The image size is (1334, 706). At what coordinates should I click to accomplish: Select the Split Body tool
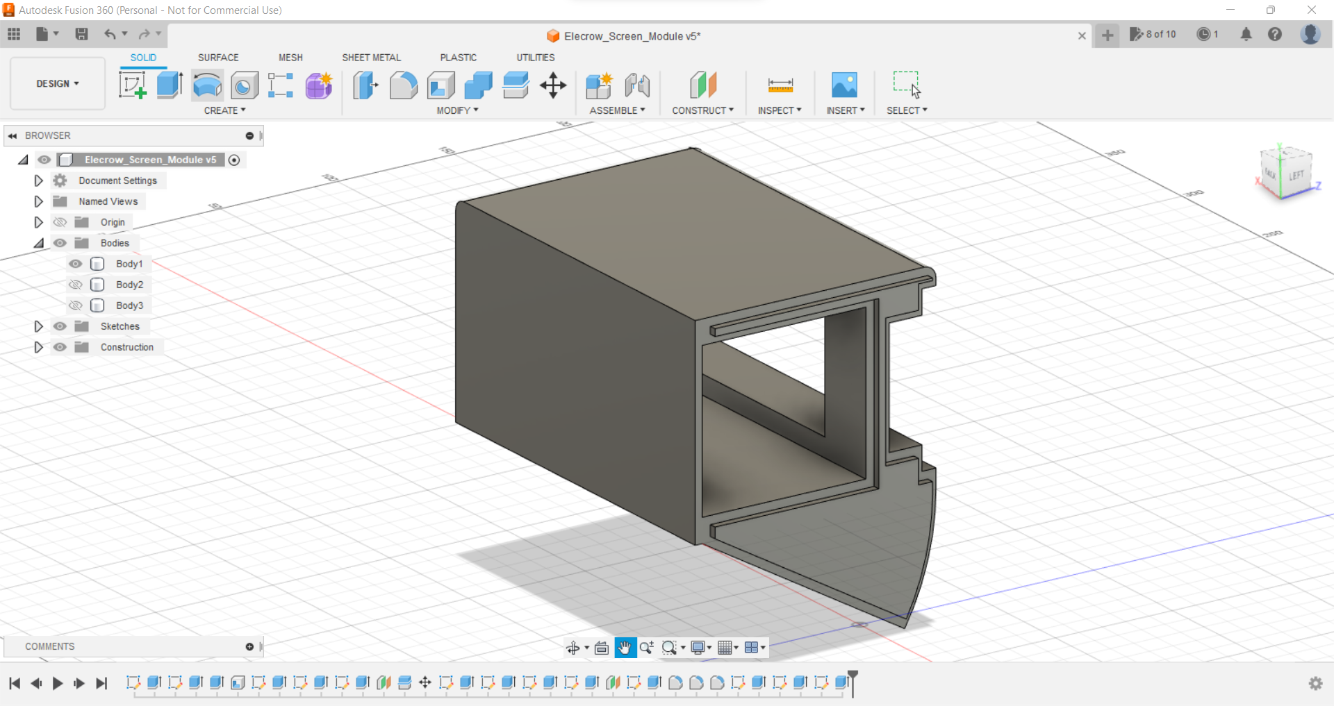point(516,85)
